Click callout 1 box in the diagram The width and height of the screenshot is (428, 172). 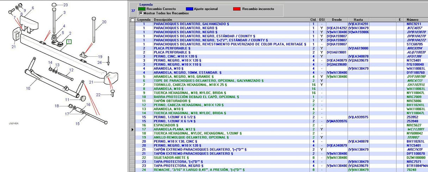69,42
